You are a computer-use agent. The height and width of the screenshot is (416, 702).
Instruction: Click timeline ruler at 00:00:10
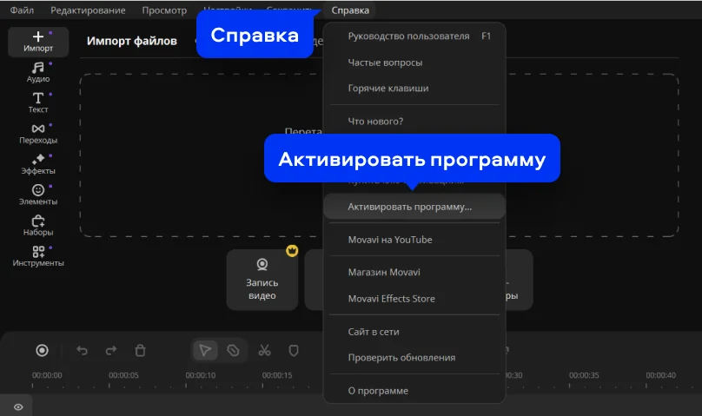[201, 375]
